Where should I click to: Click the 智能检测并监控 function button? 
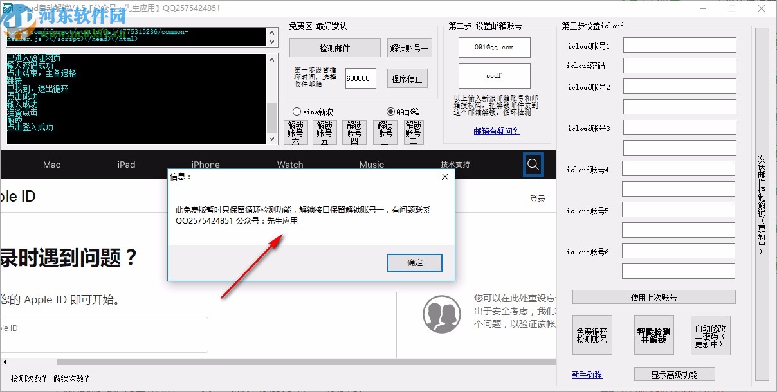coord(655,335)
